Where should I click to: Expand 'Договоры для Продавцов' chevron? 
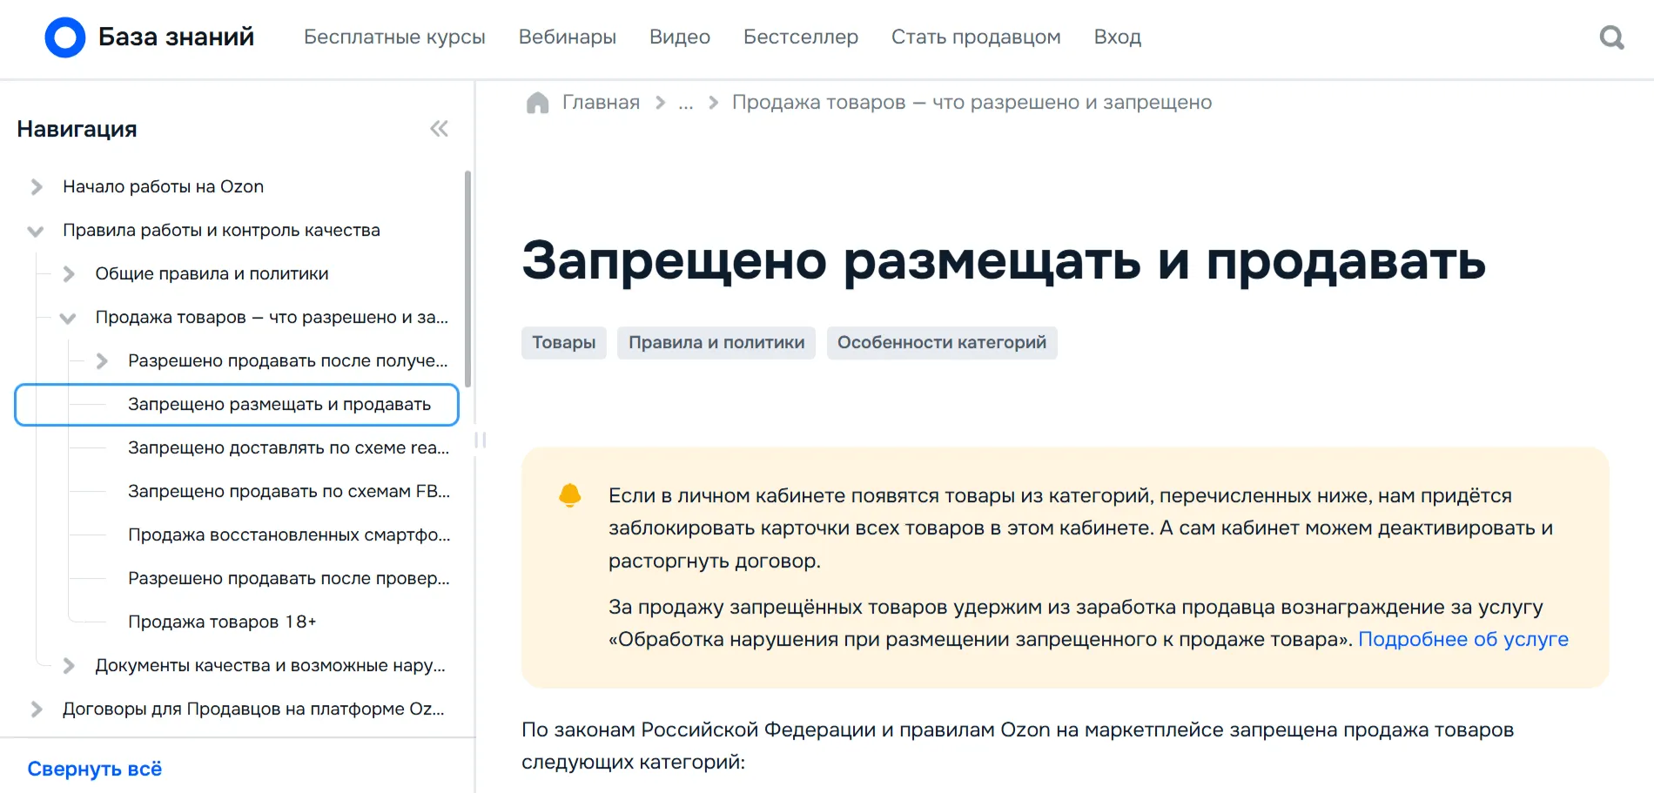[x=37, y=709]
